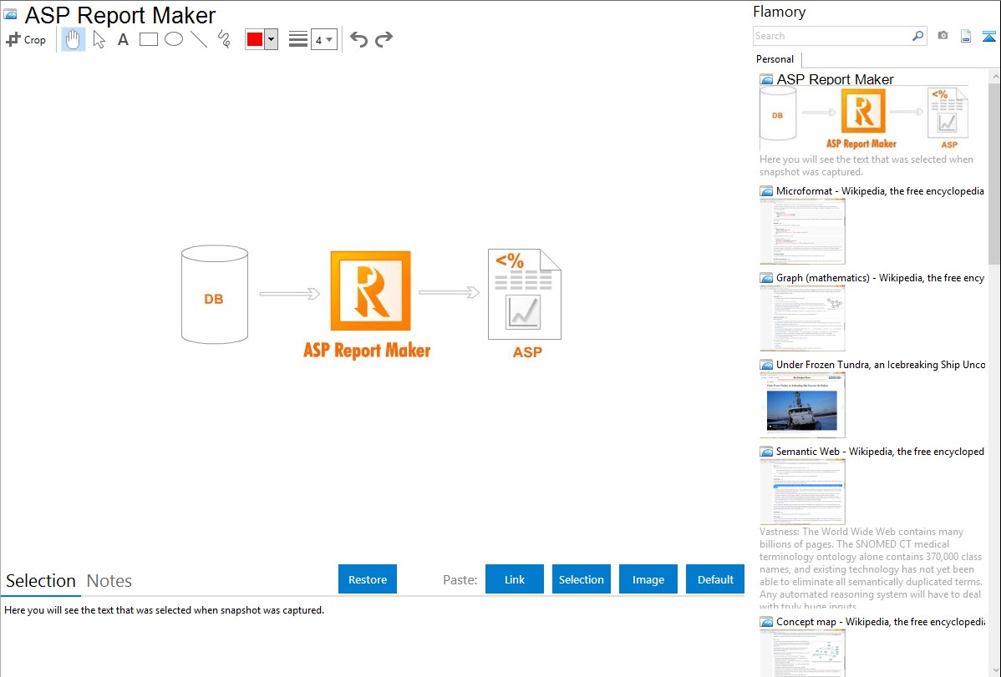Click the Restore button

click(368, 579)
